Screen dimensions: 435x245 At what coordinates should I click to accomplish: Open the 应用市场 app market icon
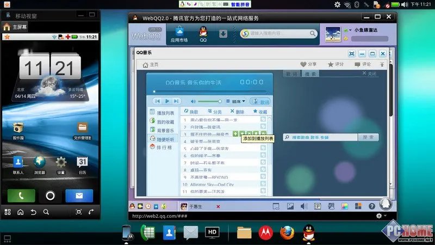pyautogui.click(x=179, y=34)
